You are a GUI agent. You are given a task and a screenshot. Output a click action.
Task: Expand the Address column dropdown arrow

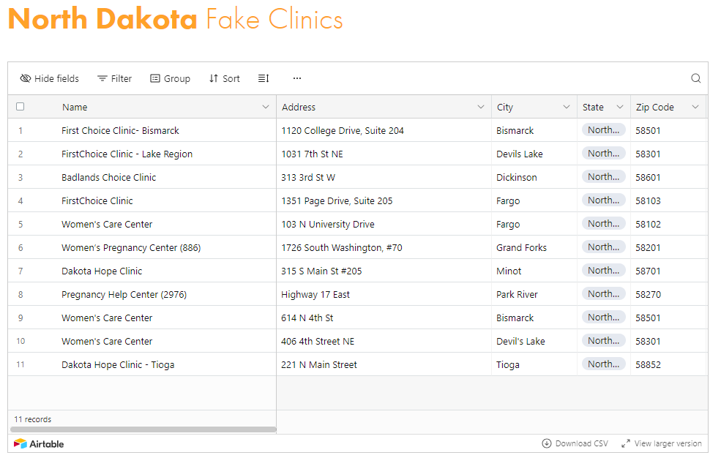click(x=480, y=107)
